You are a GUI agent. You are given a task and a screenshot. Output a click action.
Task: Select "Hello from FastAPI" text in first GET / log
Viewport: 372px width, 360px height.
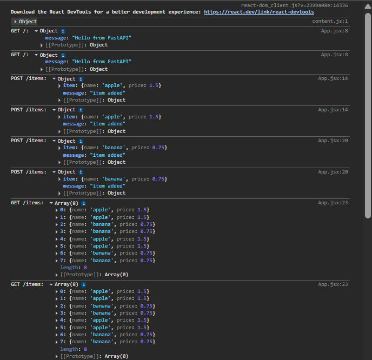click(x=102, y=38)
